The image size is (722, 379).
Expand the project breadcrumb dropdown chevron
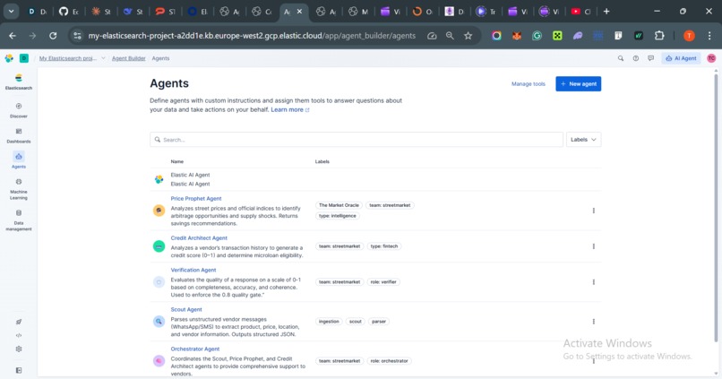[x=103, y=58]
